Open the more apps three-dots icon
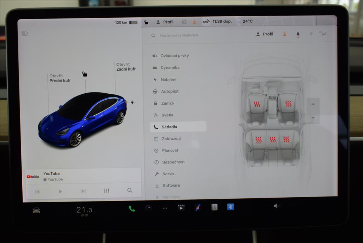This screenshot has width=363, height=243. [x=165, y=208]
